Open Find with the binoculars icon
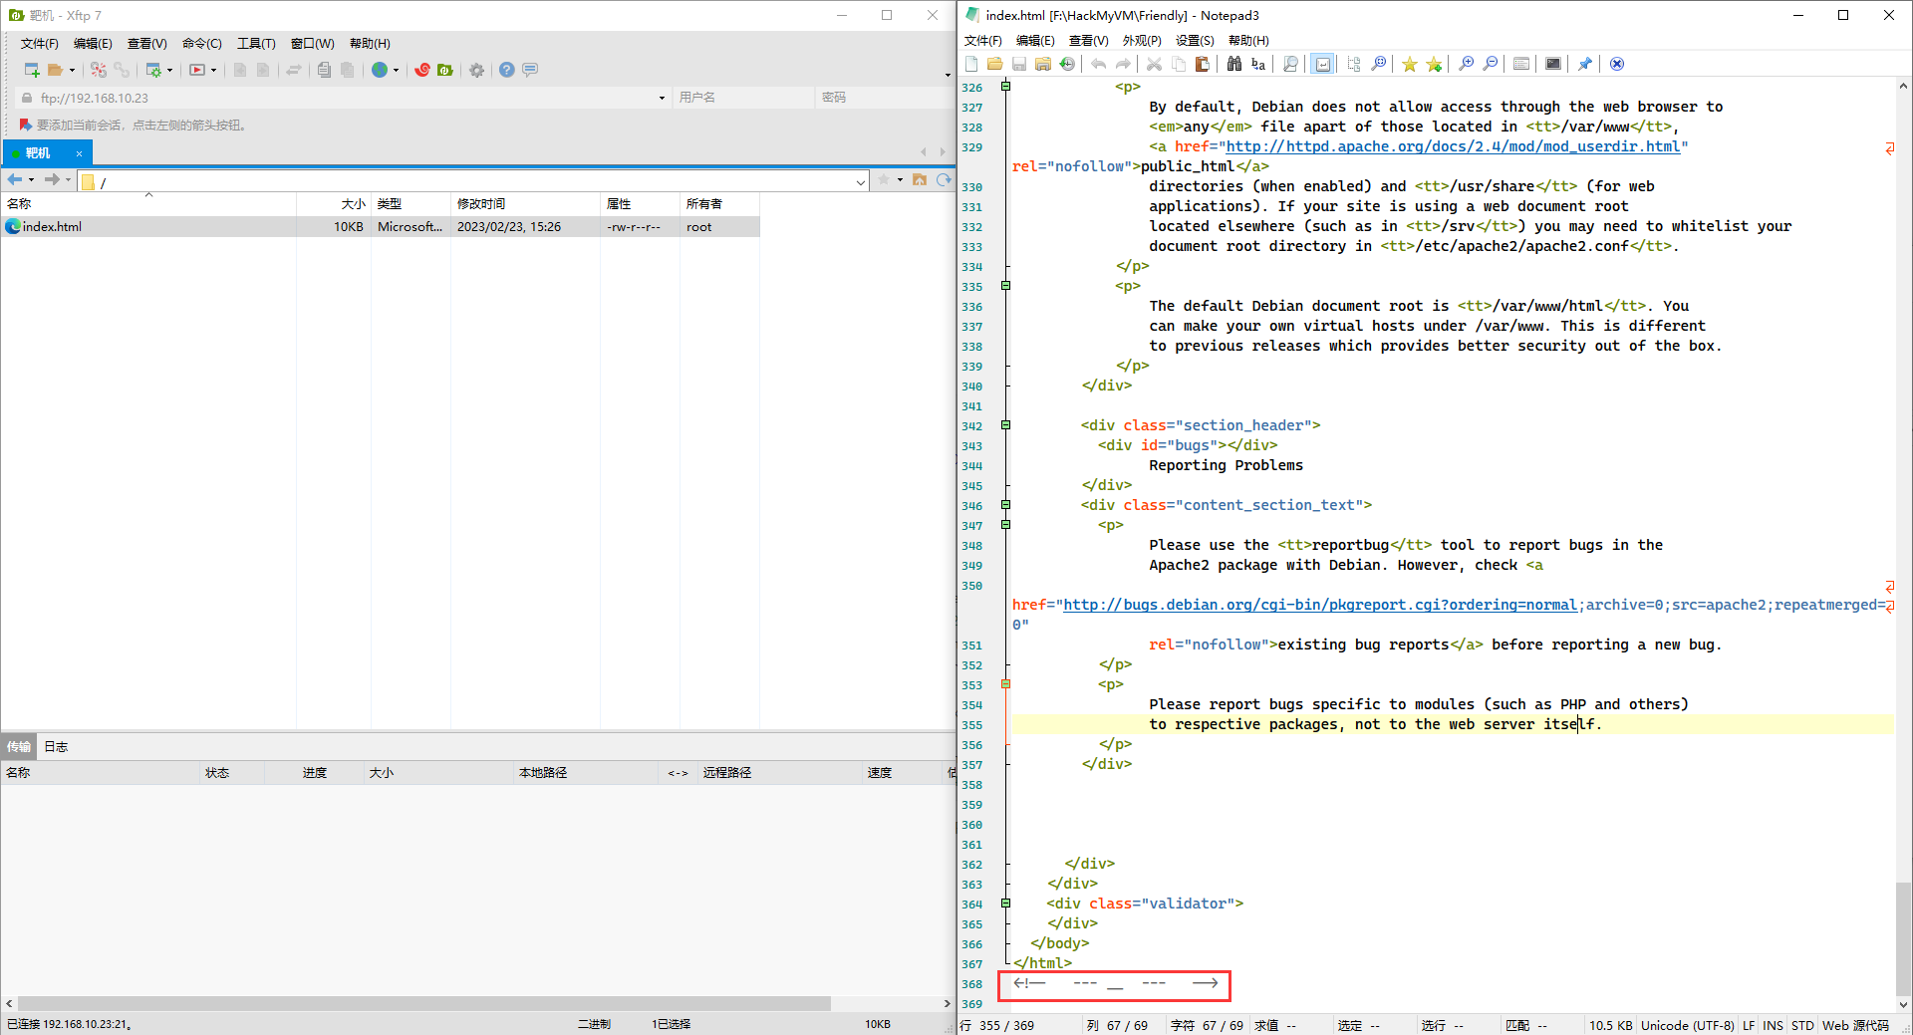The height and width of the screenshot is (1035, 1913). click(1234, 64)
